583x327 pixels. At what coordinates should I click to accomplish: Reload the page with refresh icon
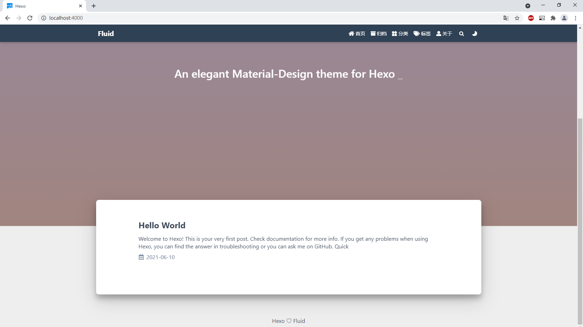coord(30,18)
